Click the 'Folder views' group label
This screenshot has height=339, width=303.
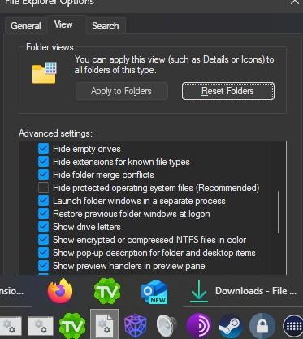pyautogui.click(x=50, y=47)
